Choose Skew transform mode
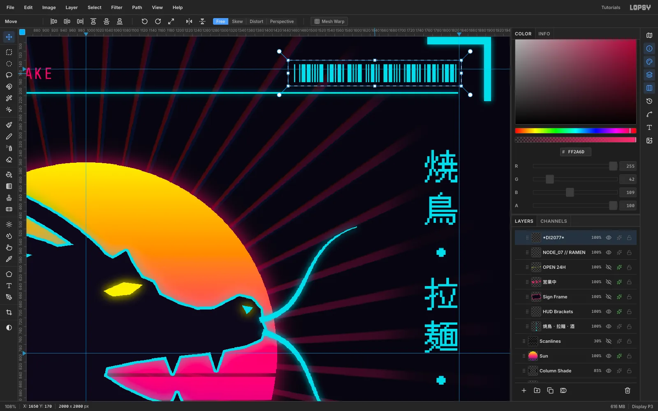This screenshot has width=658, height=411. [x=237, y=21]
